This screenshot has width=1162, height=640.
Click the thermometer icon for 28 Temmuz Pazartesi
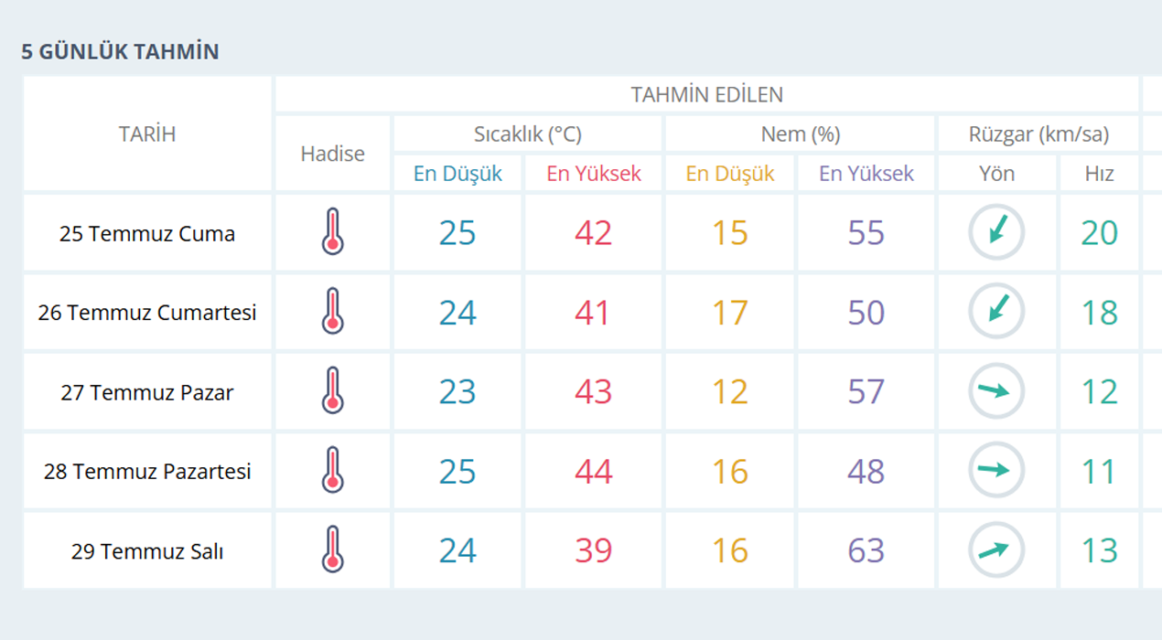click(x=332, y=471)
